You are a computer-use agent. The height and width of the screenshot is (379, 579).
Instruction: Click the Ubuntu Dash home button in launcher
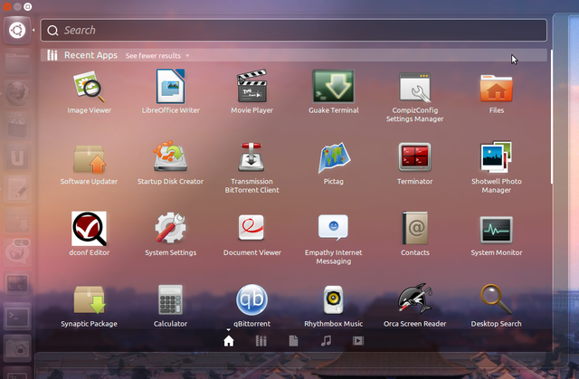(x=17, y=30)
